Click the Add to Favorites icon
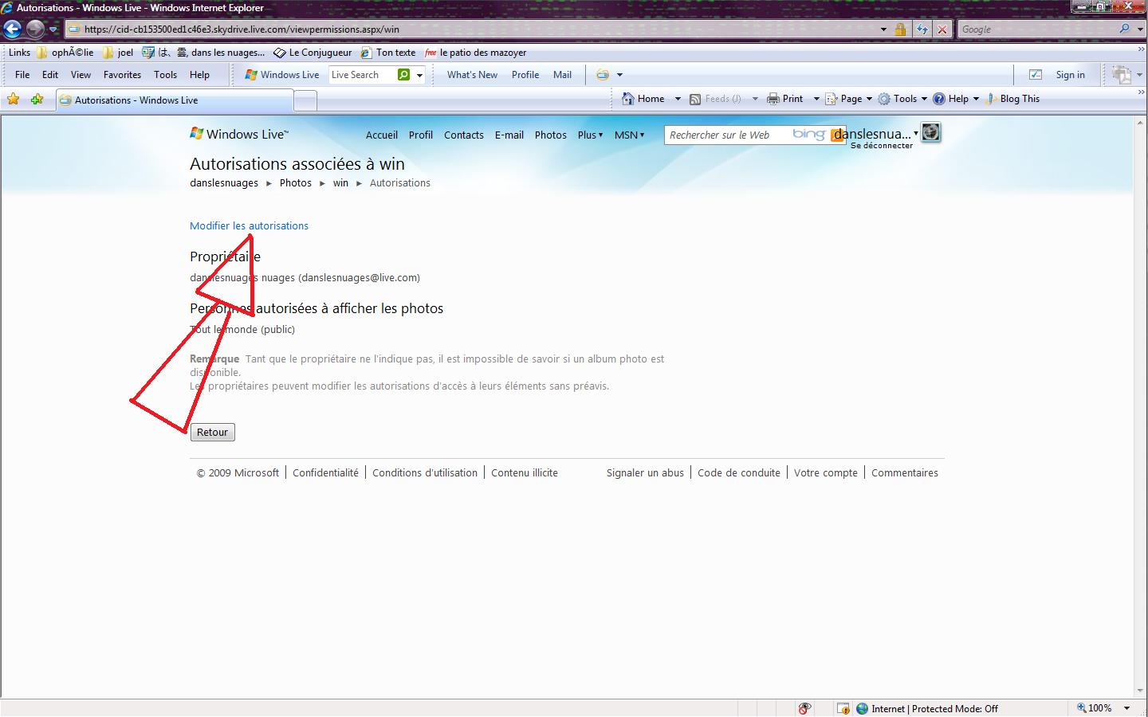The image size is (1148, 717). tap(37, 100)
